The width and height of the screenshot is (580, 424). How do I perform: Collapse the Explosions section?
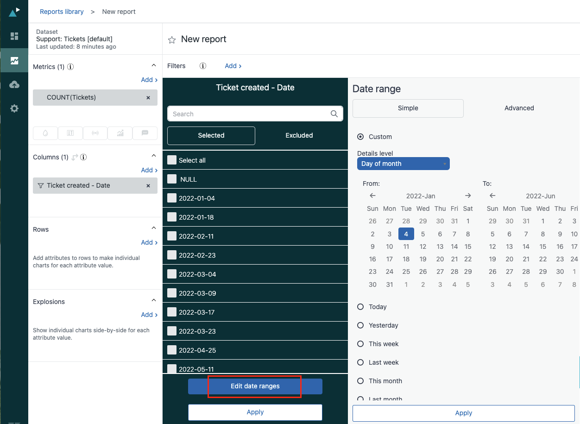click(154, 301)
